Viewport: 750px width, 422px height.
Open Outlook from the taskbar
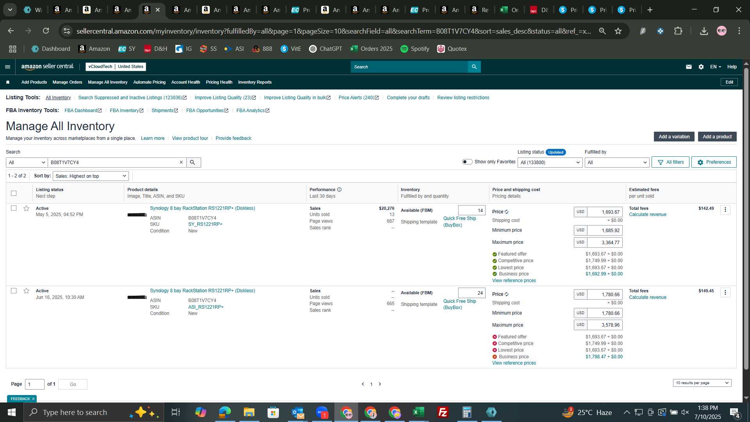298,412
